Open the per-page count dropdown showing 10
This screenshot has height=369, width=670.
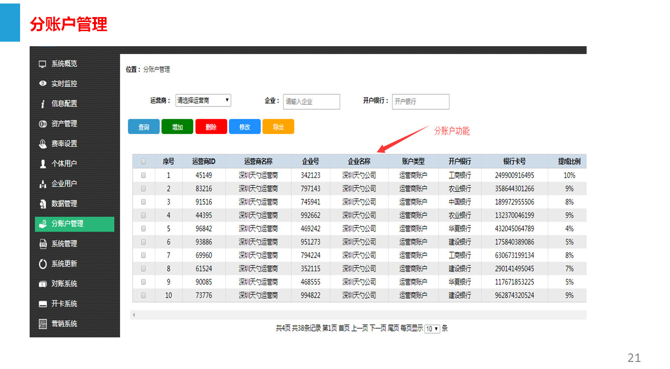(x=432, y=329)
